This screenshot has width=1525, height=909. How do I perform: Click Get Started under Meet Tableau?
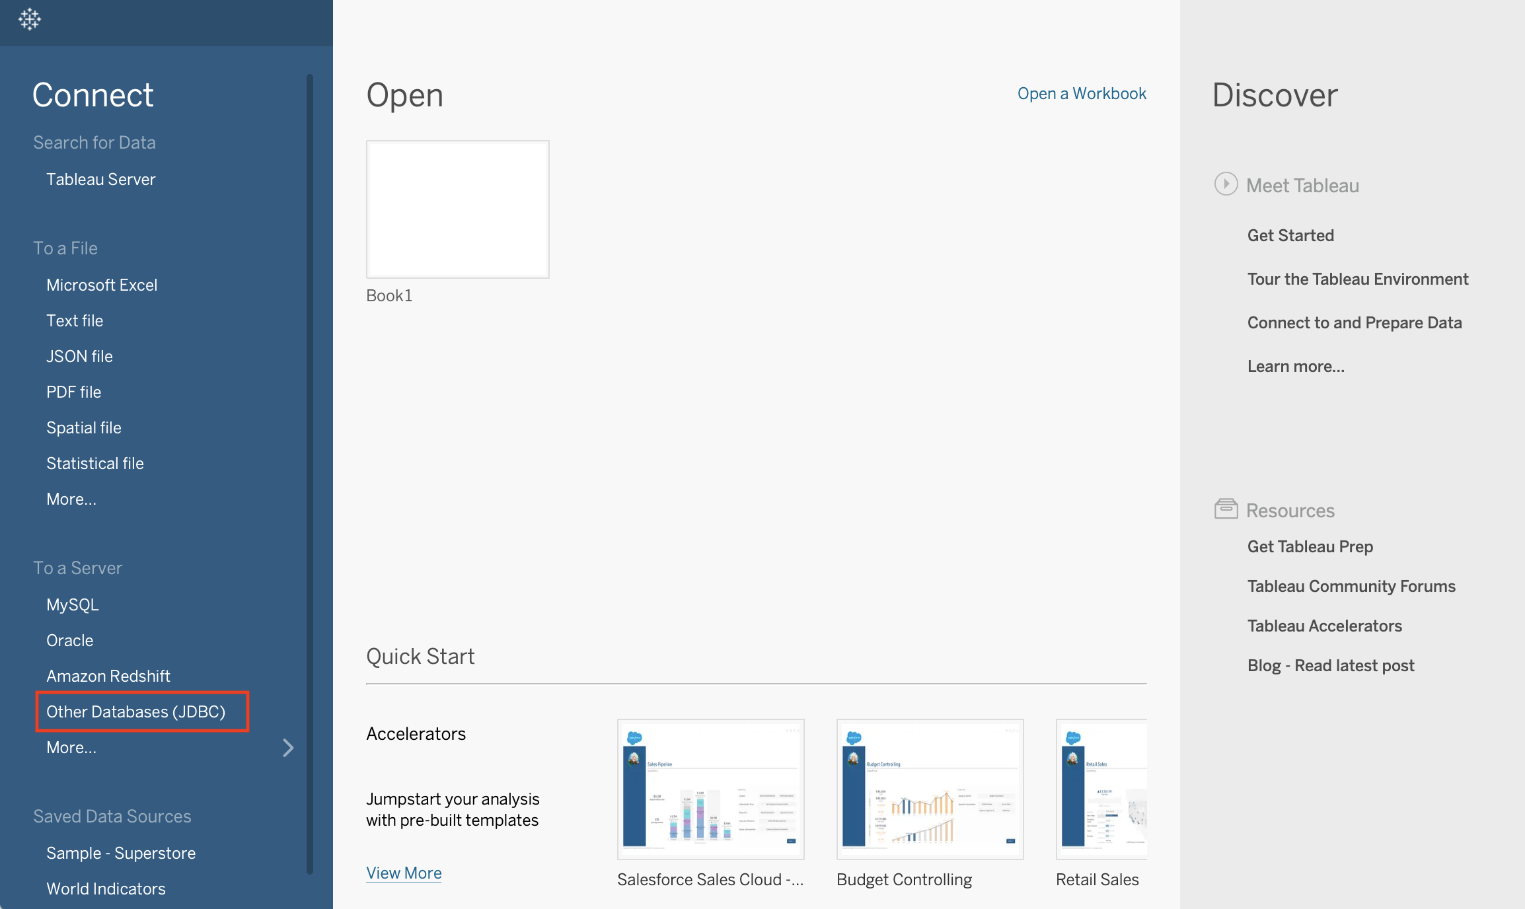[1290, 235]
